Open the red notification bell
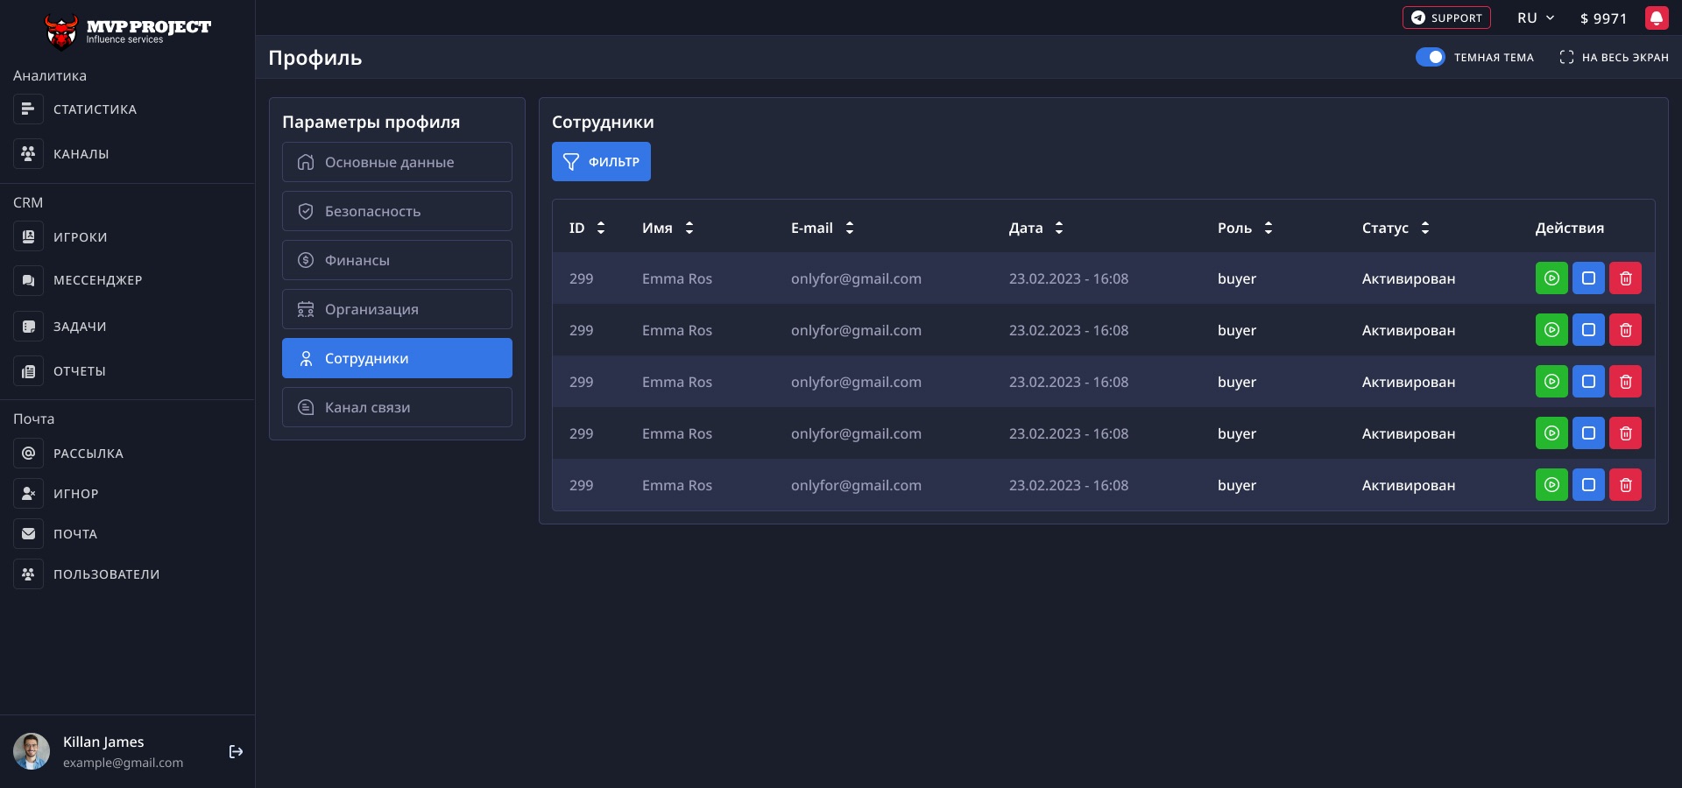This screenshot has height=788, width=1682. 1657,18
